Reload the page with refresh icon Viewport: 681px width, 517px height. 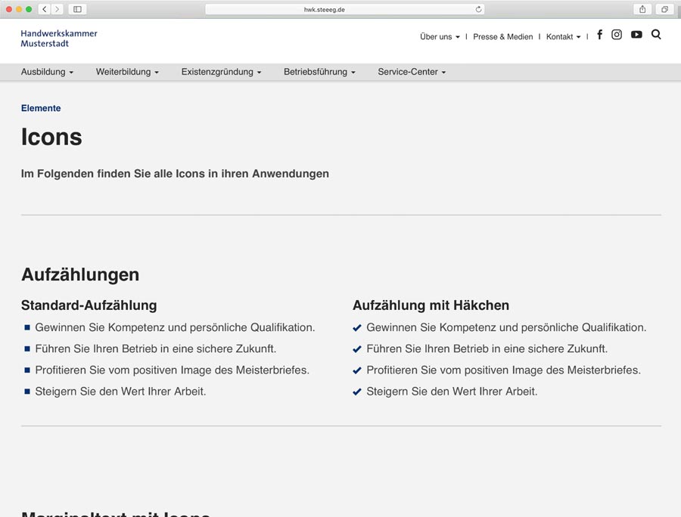point(478,9)
